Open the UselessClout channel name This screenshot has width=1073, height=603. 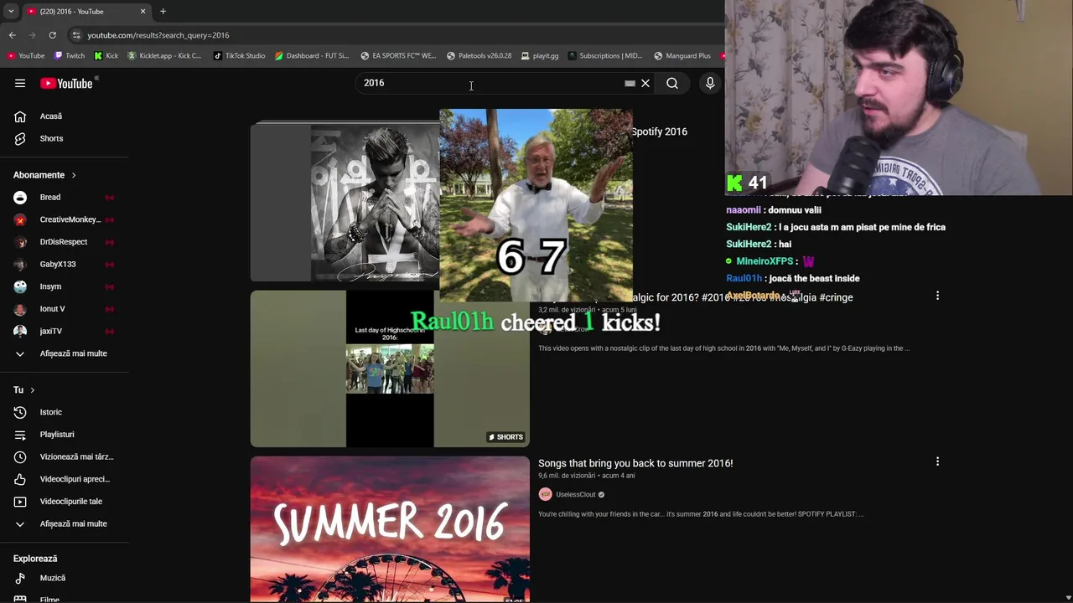[x=575, y=494]
